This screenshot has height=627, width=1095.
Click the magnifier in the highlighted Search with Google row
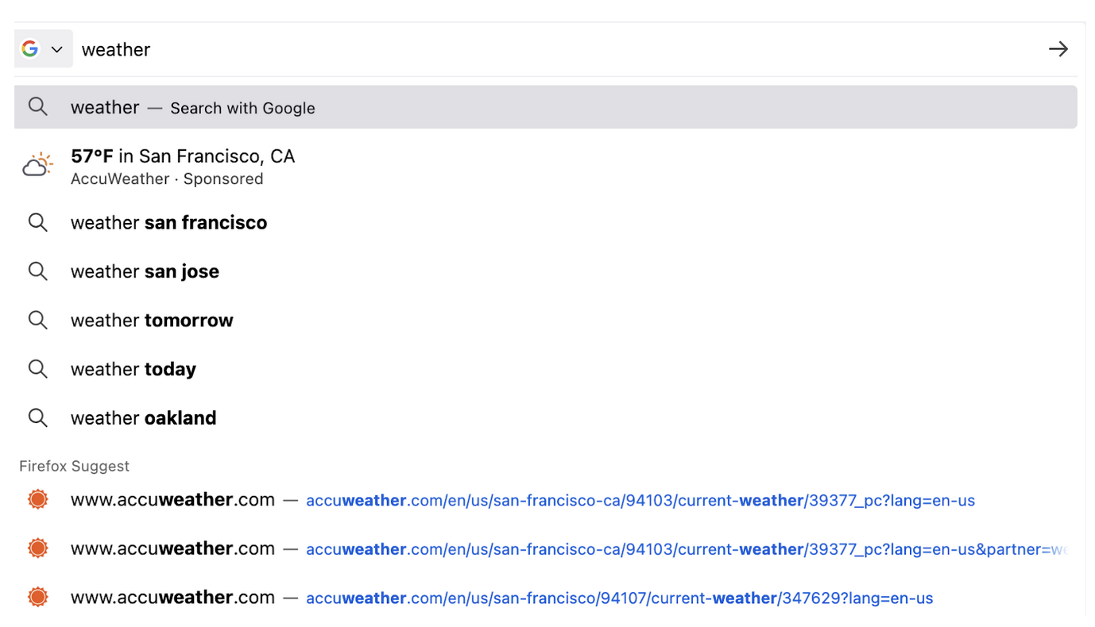[37, 106]
